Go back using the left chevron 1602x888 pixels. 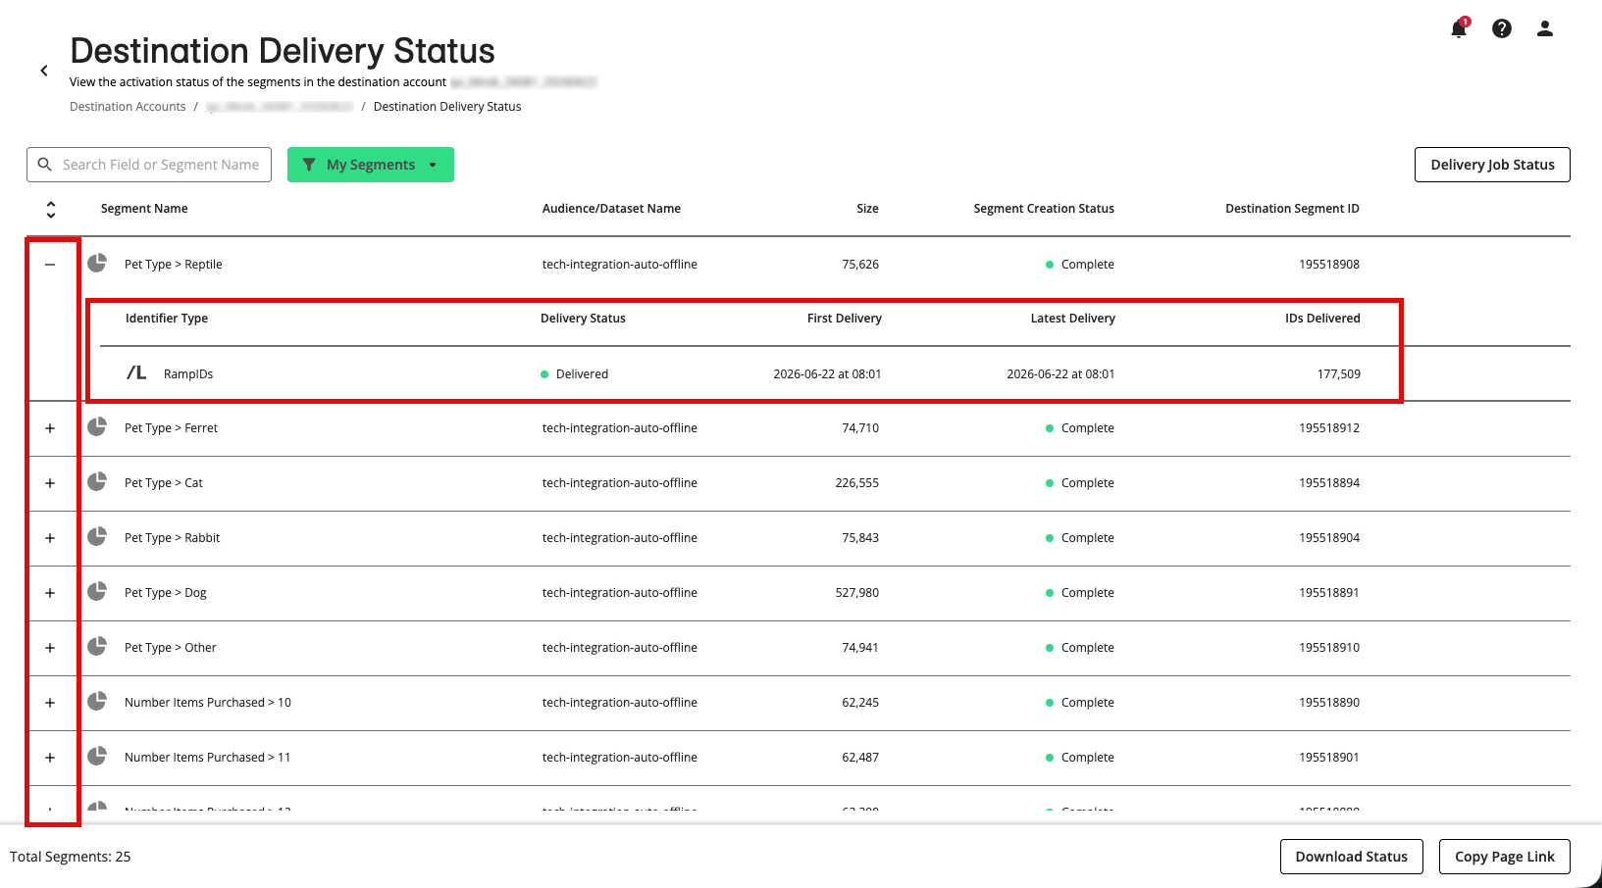[x=44, y=71]
